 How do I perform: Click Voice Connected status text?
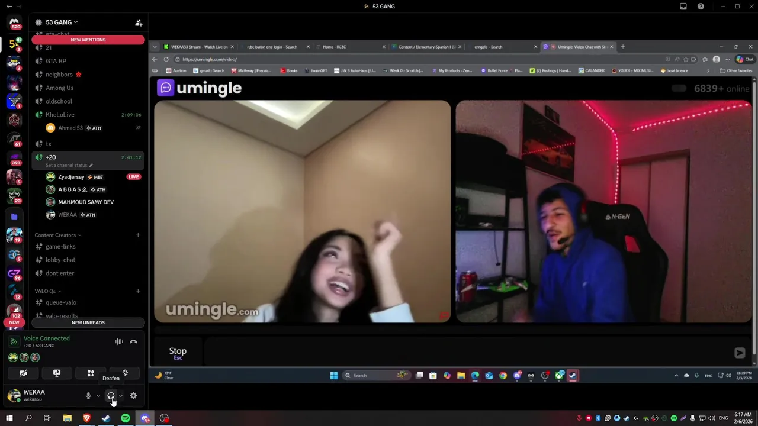[47, 338]
